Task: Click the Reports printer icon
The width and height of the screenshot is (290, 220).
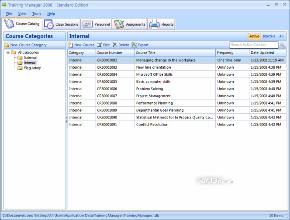Action: click(154, 24)
